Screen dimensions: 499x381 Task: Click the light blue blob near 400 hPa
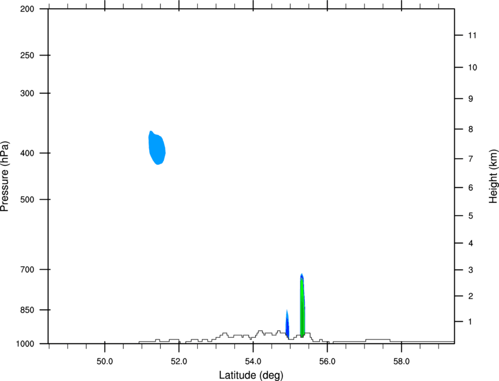(157, 148)
